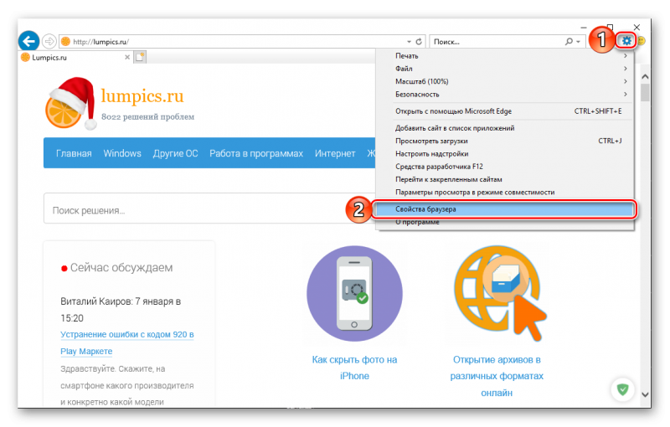The height and width of the screenshot is (427, 670).
Task: Click the lumpics.ru URL address field
Action: coord(233,41)
